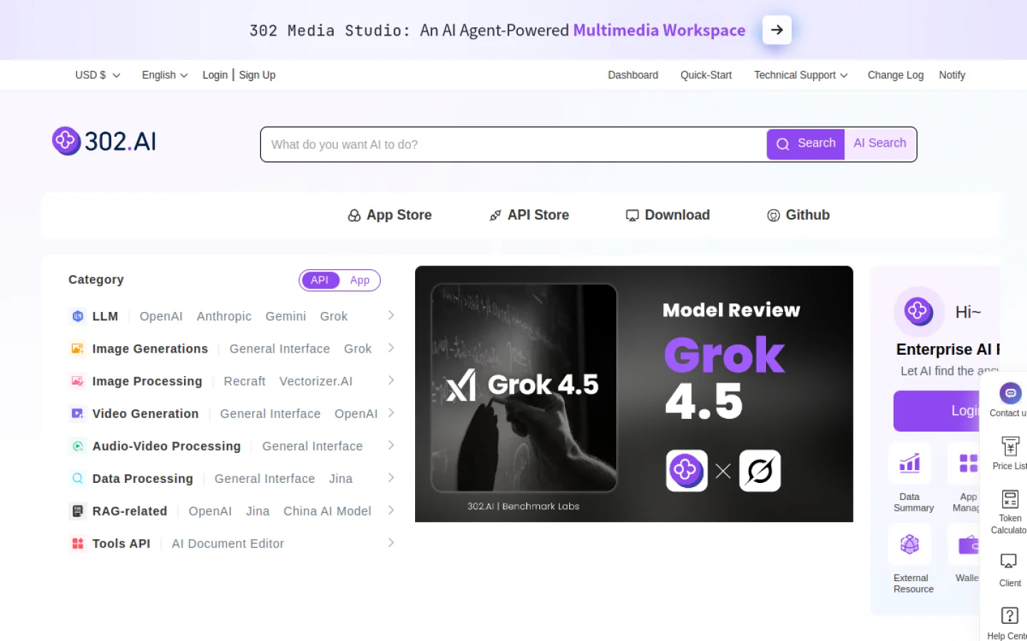This screenshot has height=641, width=1027.
Task: Click the LLM category icon
Action: pyautogui.click(x=78, y=316)
